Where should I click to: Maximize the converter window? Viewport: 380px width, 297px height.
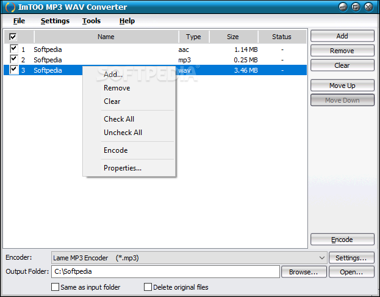pyautogui.click(x=356, y=7)
